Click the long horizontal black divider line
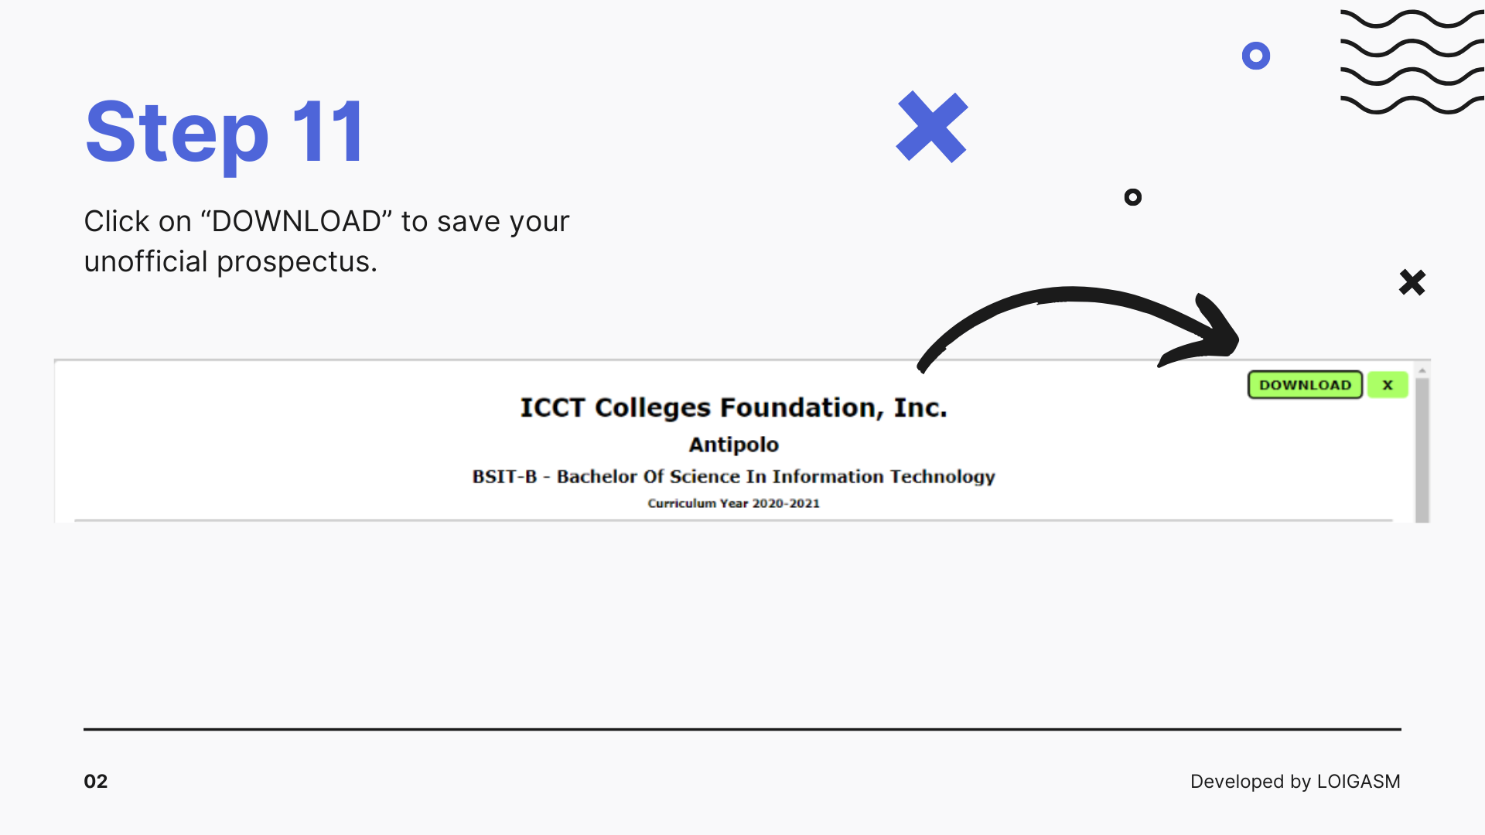The width and height of the screenshot is (1485, 835). tap(742, 729)
